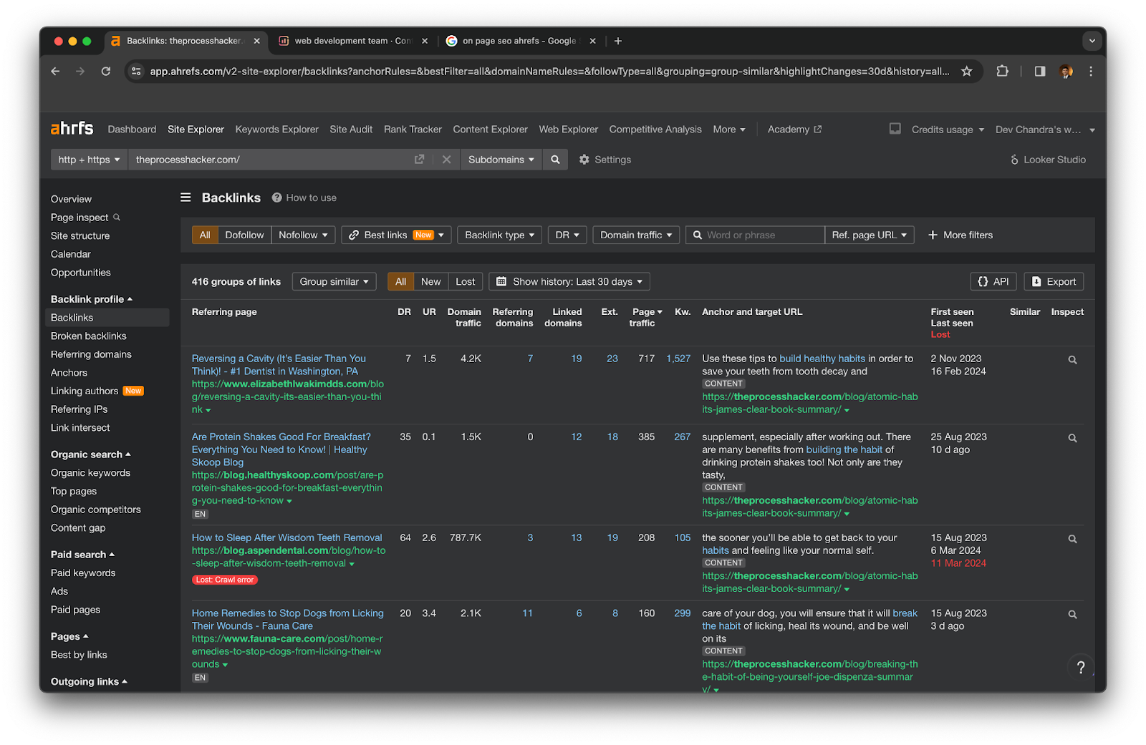Sort by Page traffic column header
The height and width of the screenshot is (745, 1146).
click(x=646, y=317)
